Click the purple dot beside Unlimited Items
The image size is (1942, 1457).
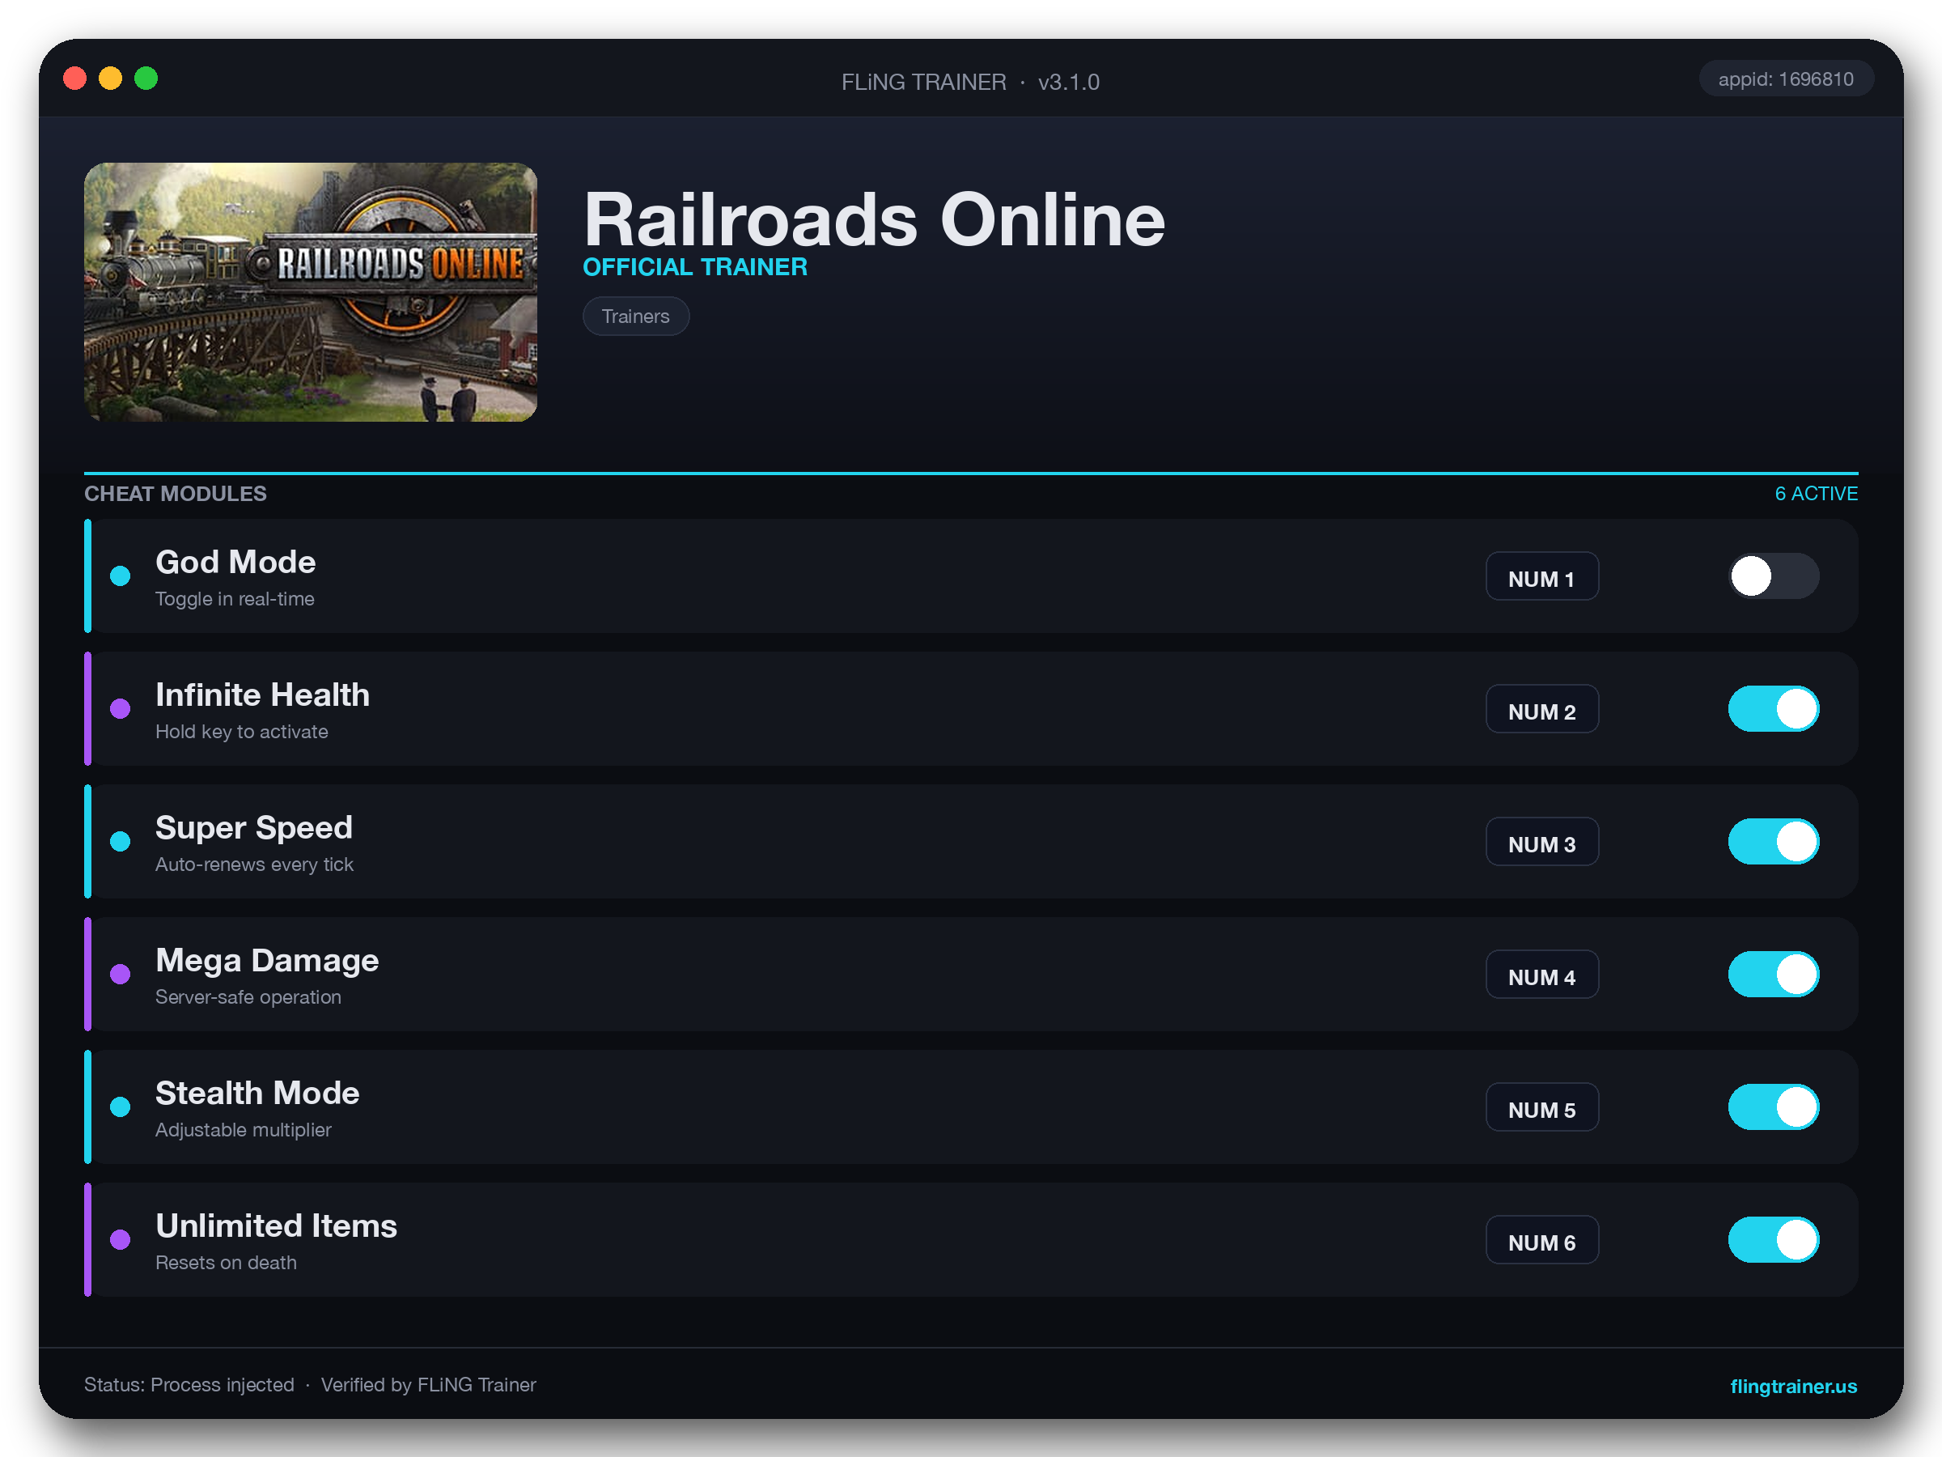[121, 1239]
